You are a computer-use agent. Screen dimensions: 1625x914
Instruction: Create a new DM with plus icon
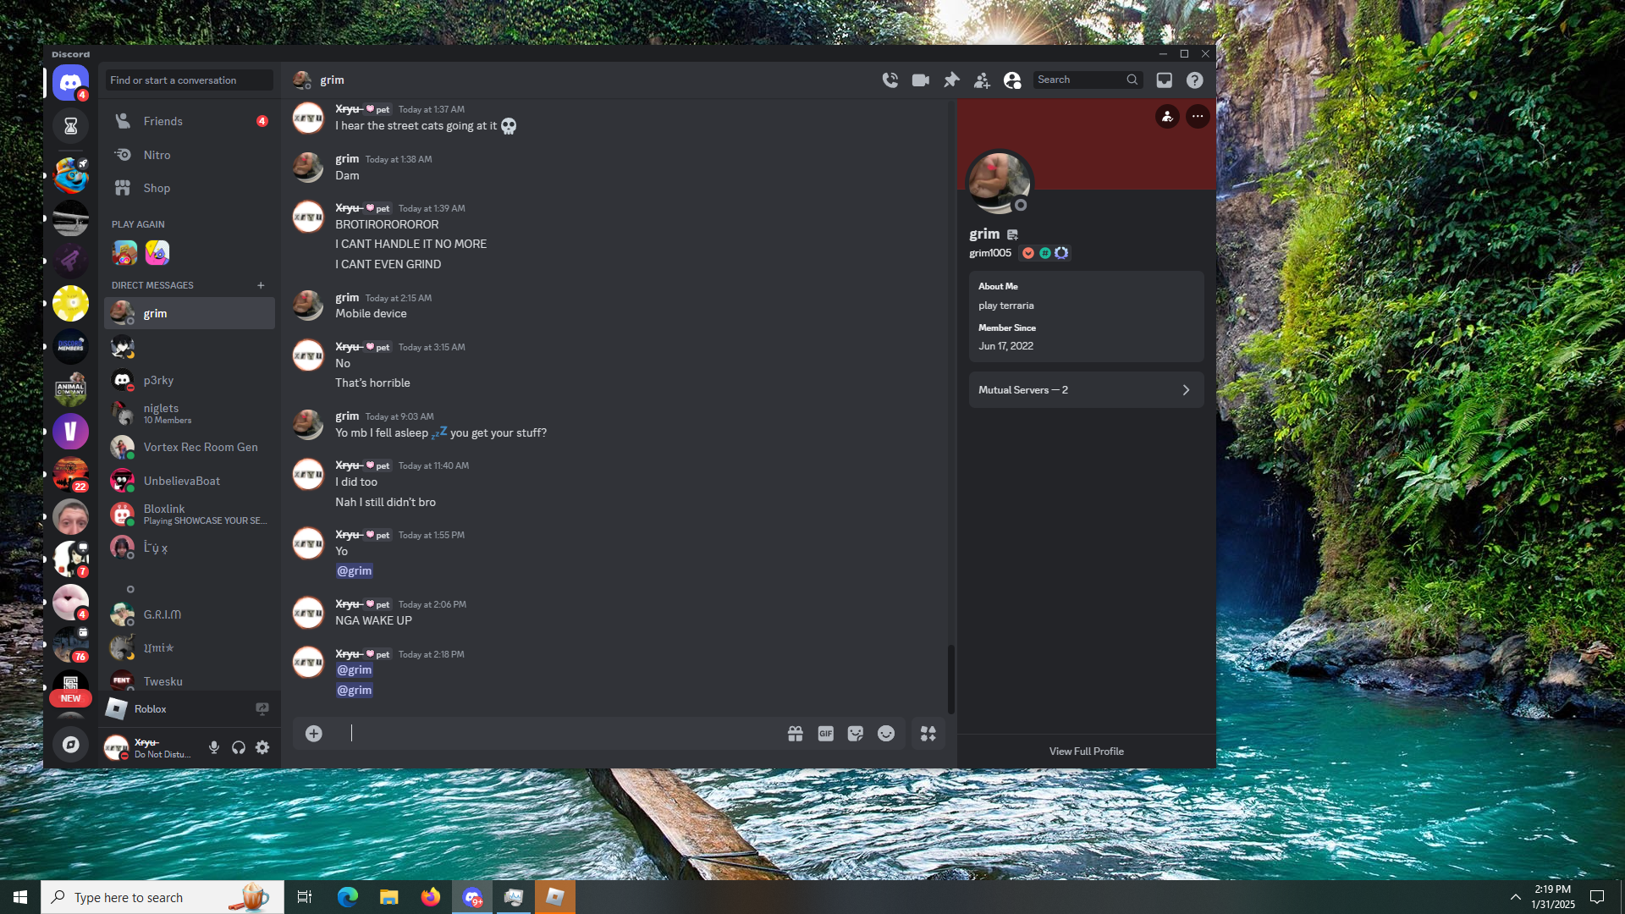coord(261,285)
